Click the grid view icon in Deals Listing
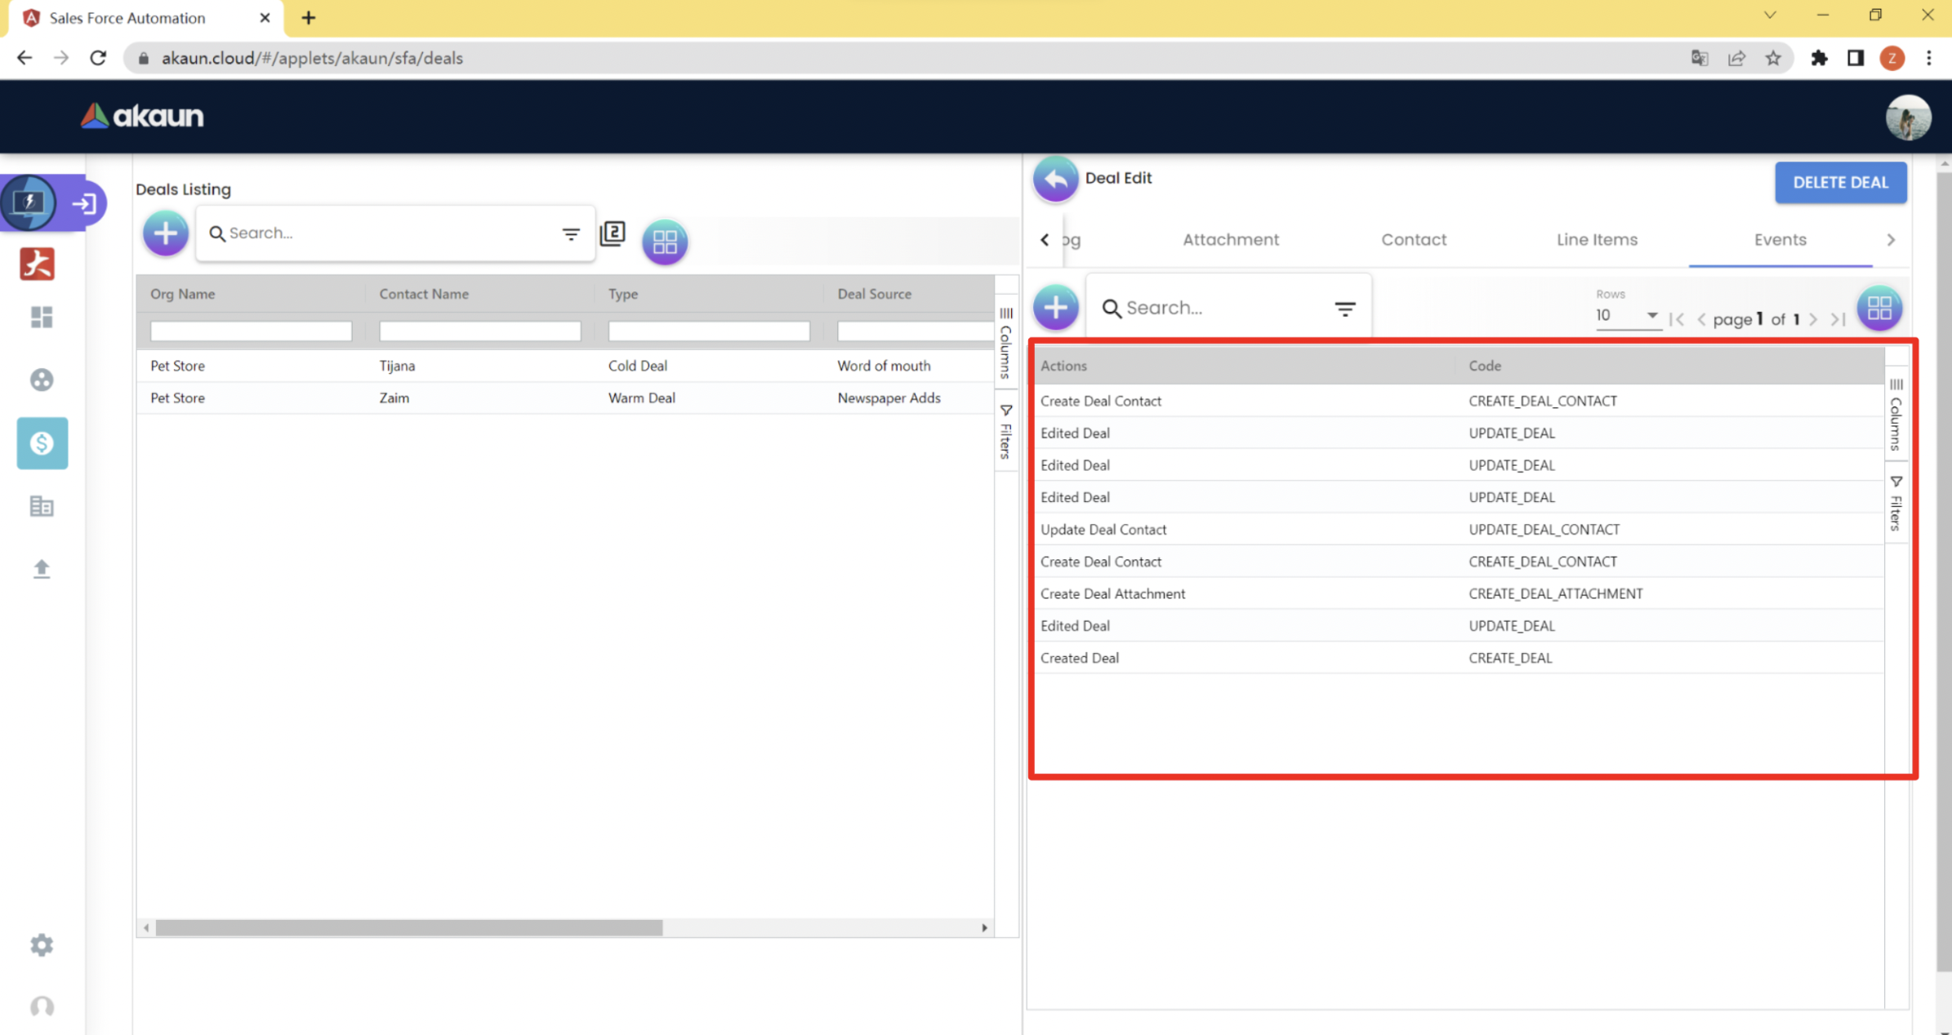Screen dimensions: 1952x1035 tap(664, 242)
